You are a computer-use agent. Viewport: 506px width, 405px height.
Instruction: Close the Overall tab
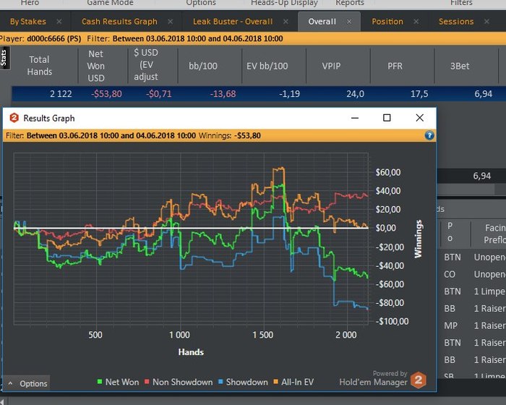(349, 22)
